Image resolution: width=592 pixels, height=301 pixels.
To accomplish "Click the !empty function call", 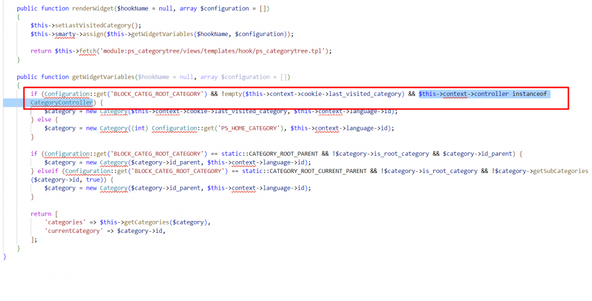I will [231, 94].
